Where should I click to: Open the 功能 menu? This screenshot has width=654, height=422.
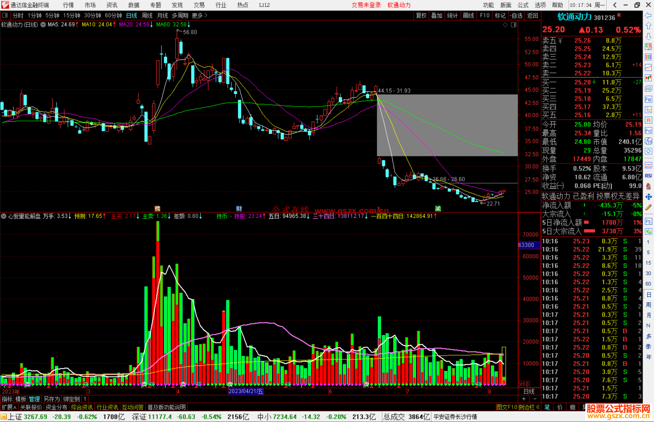(x=488, y=5)
